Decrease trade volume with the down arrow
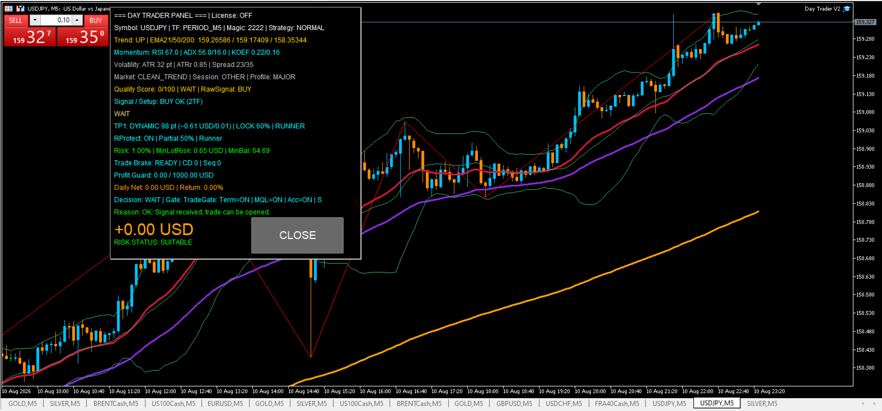The image size is (882, 411). tap(35, 20)
